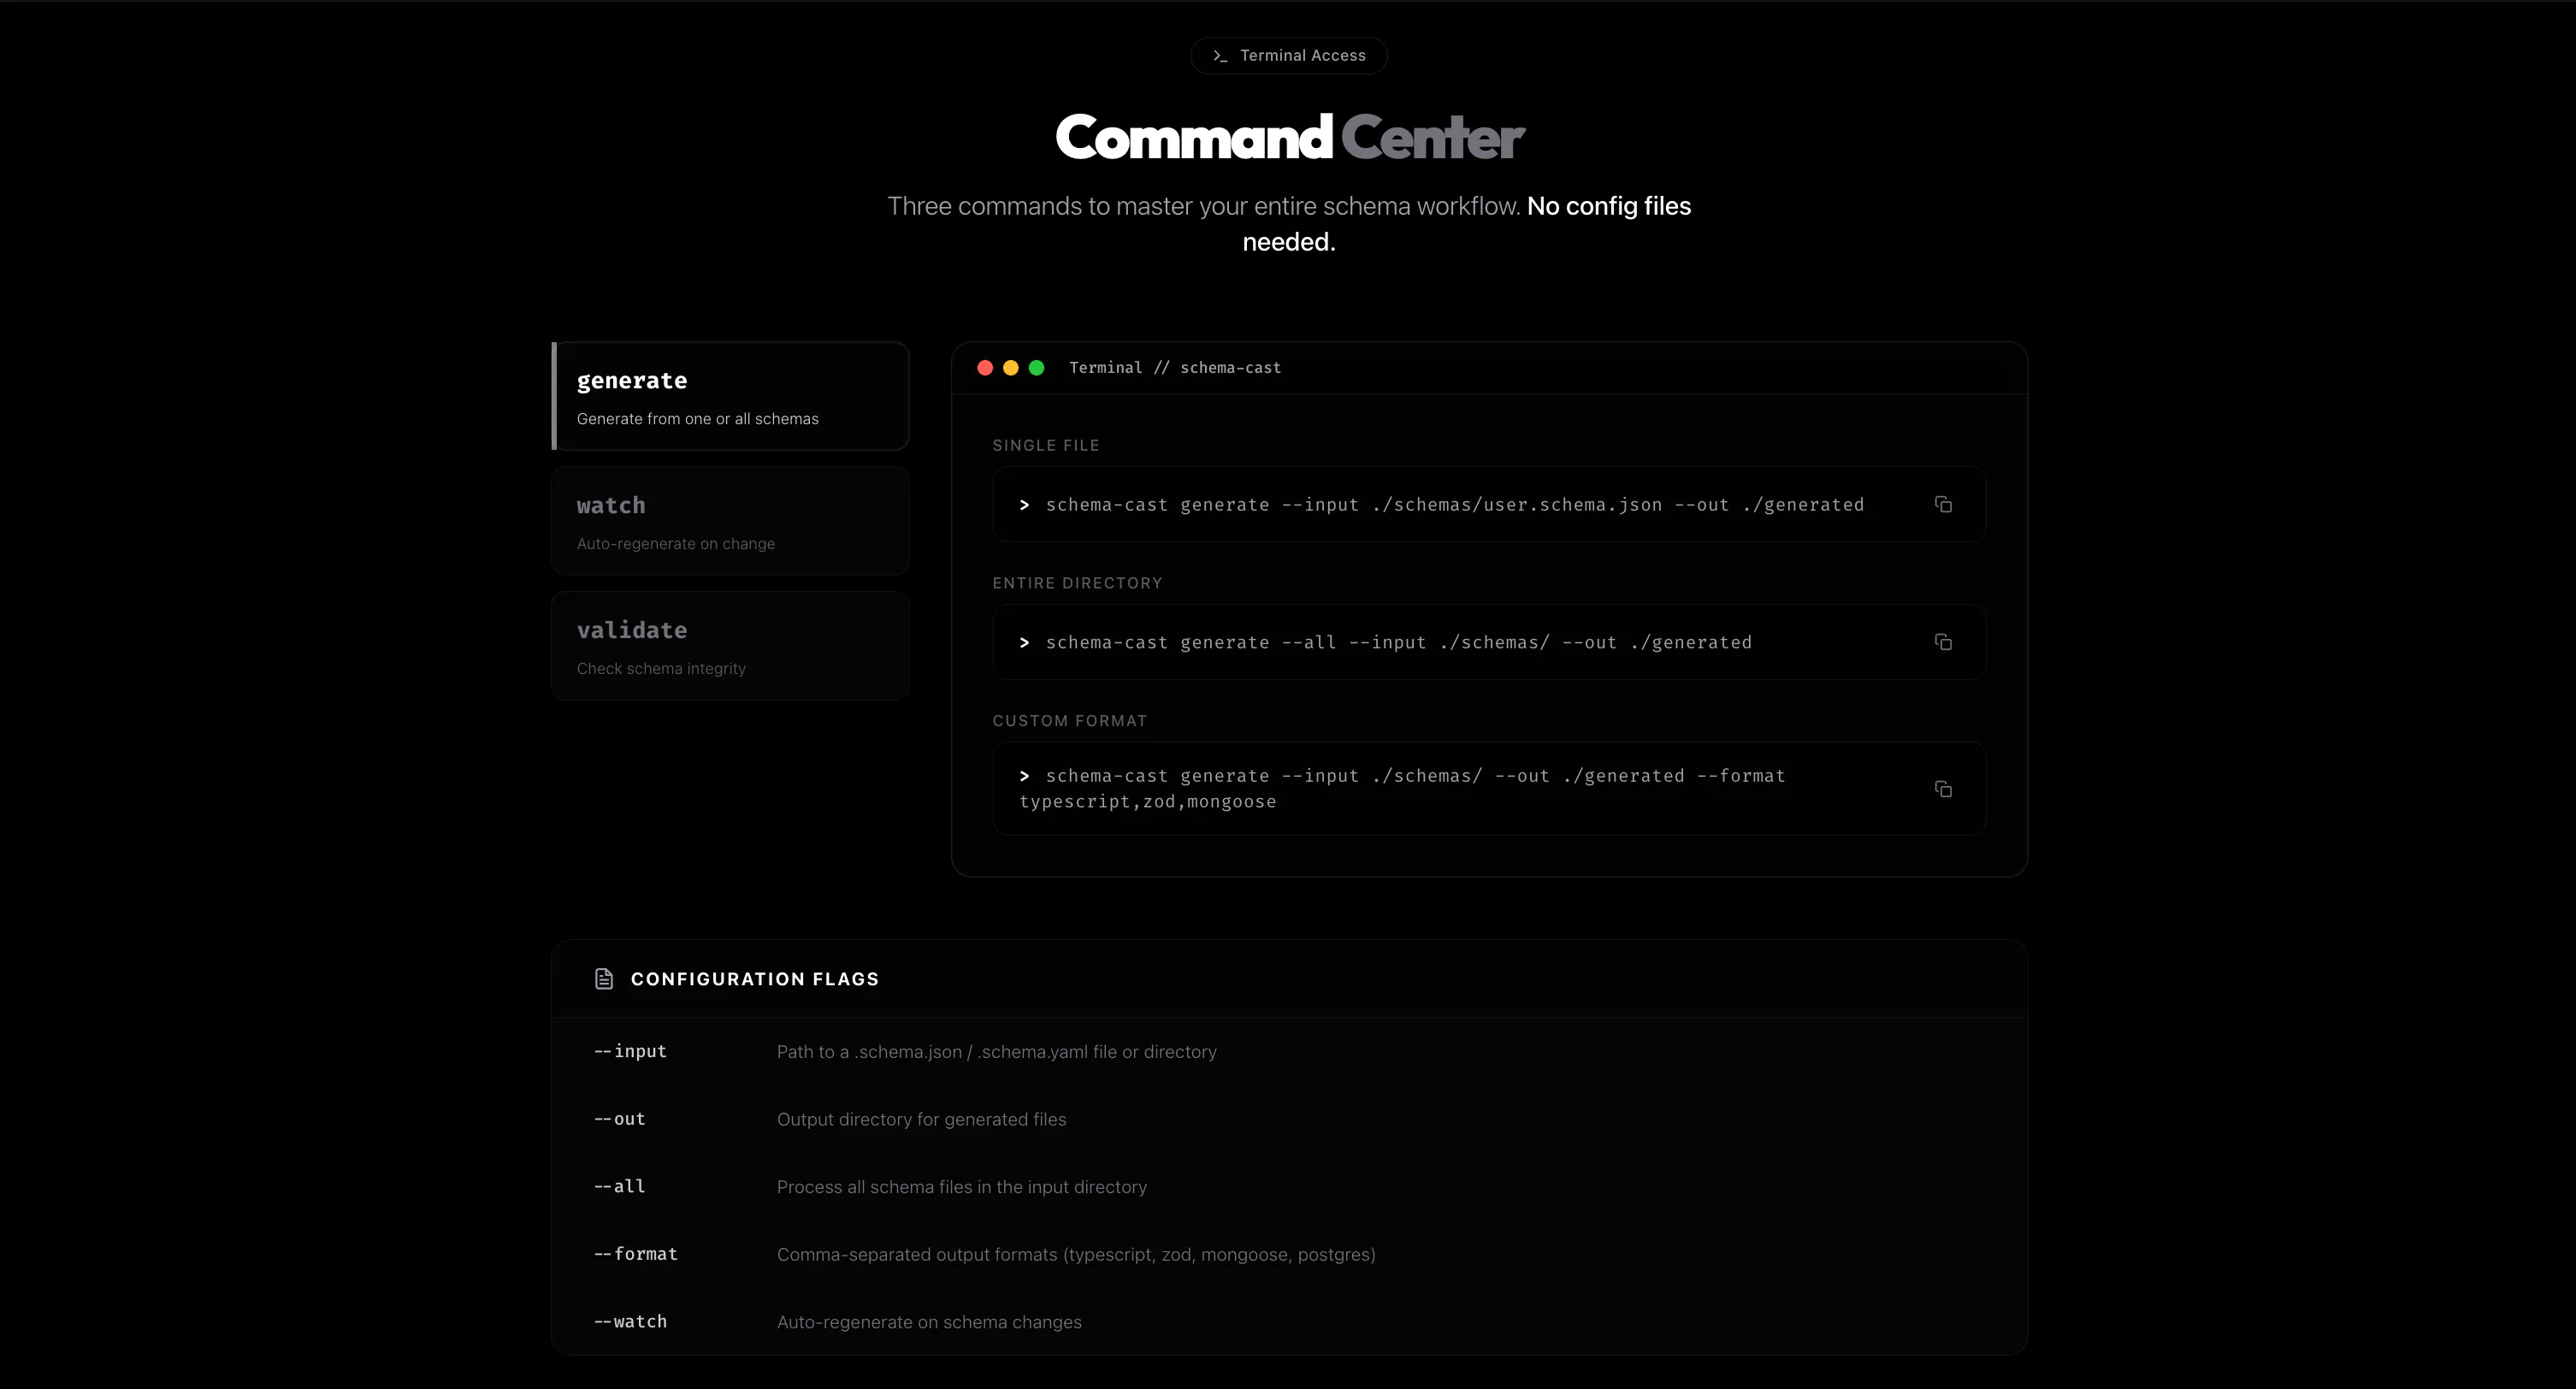Screen dimensions: 2576x1389
Task: Copy the custom format generate command
Action: (1942, 789)
